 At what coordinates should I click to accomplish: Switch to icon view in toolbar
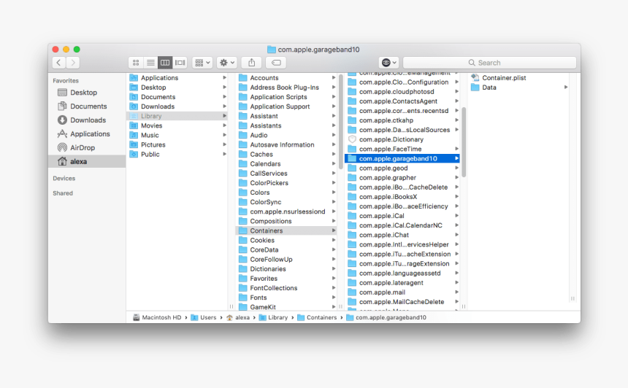[136, 63]
